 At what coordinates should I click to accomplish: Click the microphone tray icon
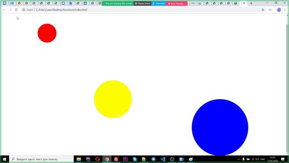pyautogui.click(x=243, y=159)
